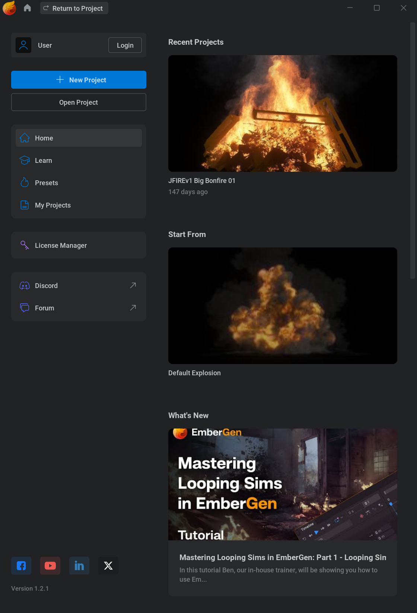Return to Project from title bar
Screen dimensions: 417x613
74,8
